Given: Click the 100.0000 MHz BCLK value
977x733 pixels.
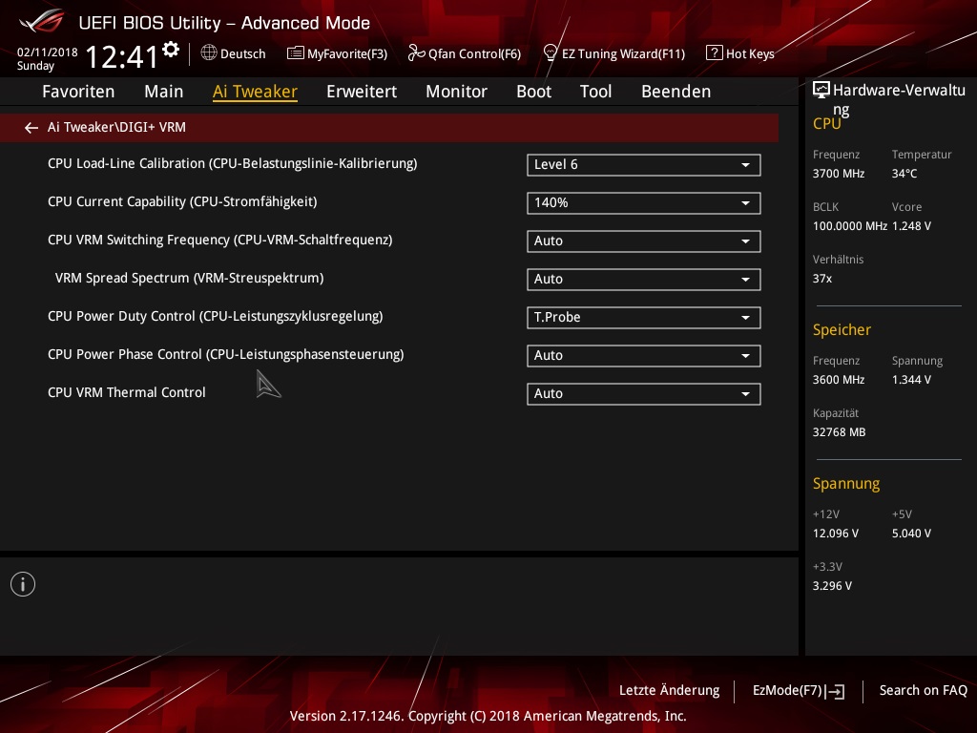Looking at the screenshot, I should (x=850, y=226).
